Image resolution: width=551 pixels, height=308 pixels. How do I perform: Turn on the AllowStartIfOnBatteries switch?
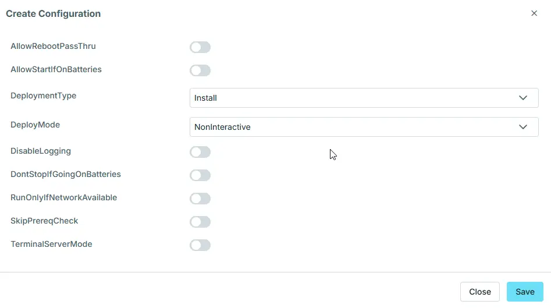coord(200,70)
